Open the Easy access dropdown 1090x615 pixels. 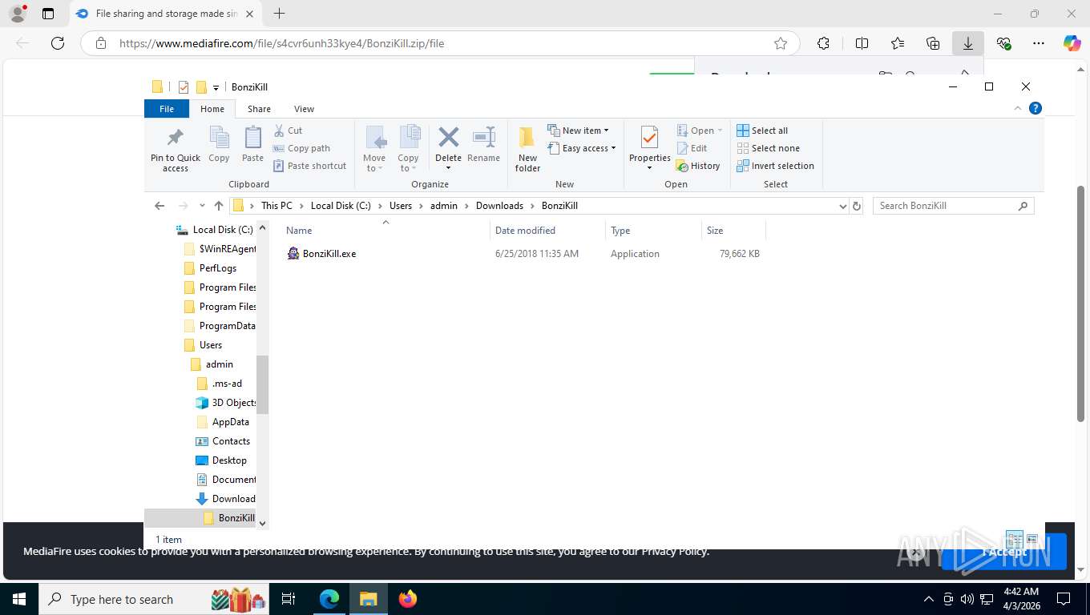[x=582, y=148]
